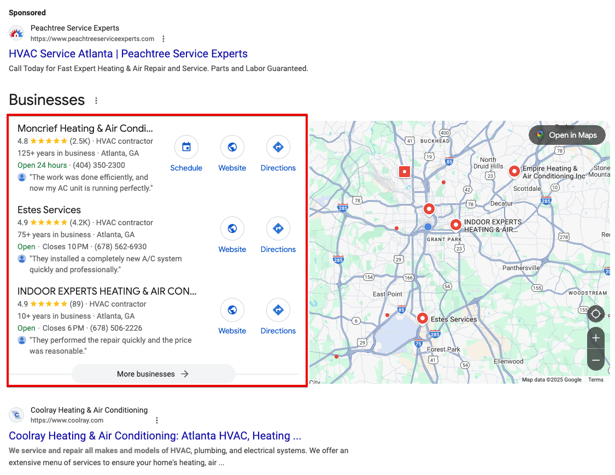Open the Indoor Experts website icon
Viewport: 615px width, 475px height.
point(232,310)
